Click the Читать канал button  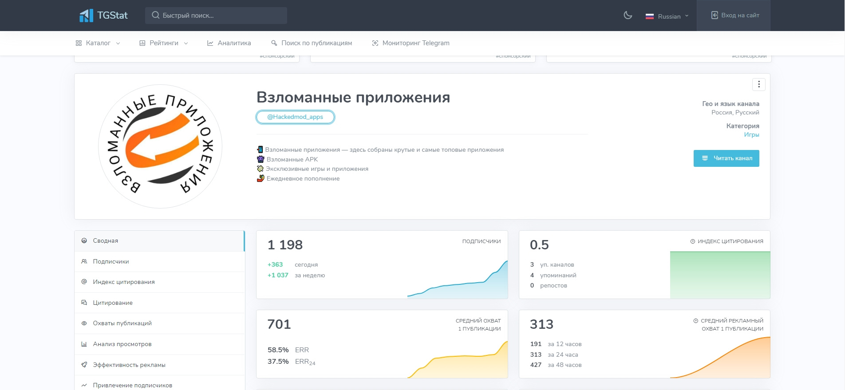click(x=727, y=158)
